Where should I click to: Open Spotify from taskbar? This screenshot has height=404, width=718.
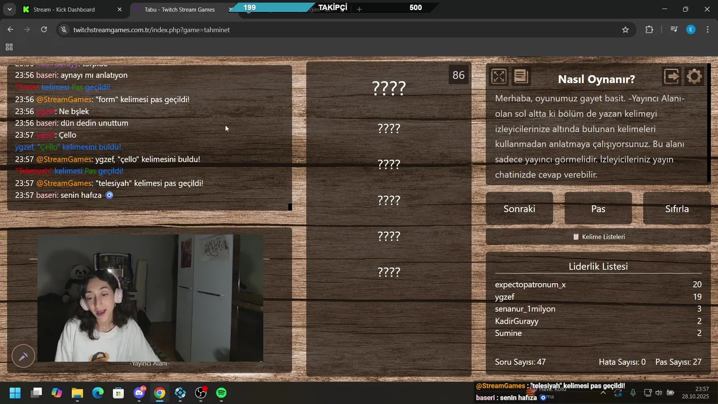pos(222,393)
